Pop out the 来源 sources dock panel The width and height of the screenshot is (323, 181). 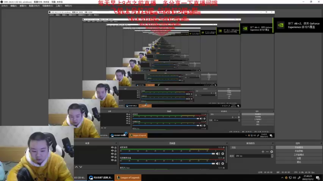[116, 143]
